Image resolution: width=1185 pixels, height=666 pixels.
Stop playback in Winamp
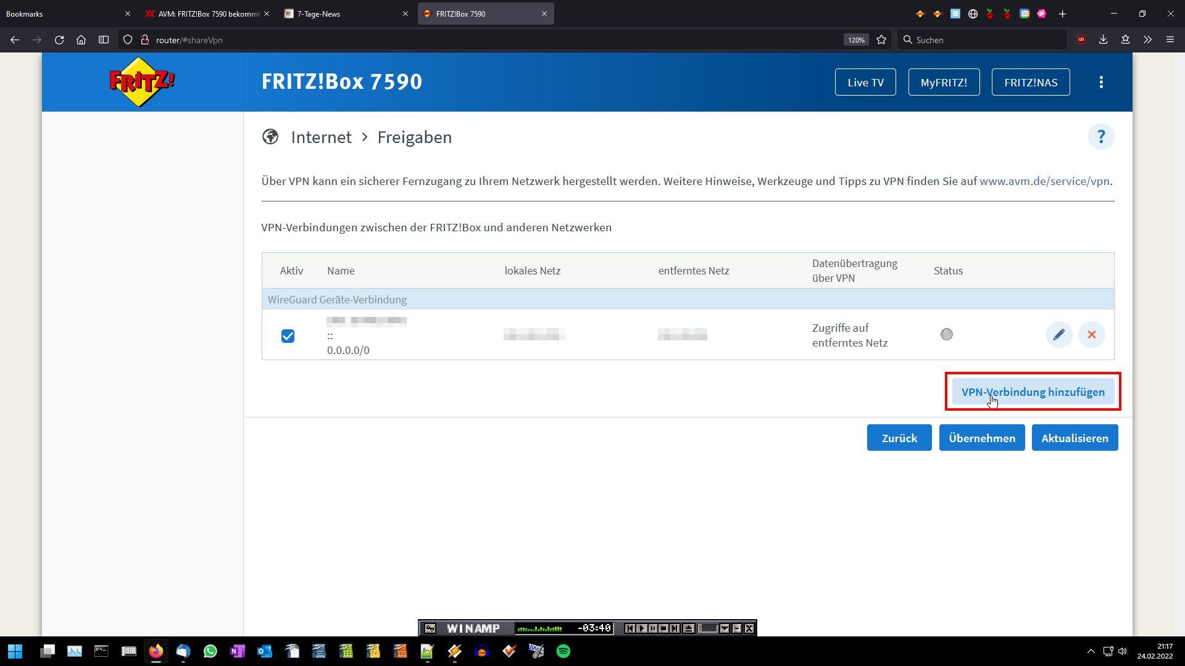click(x=663, y=628)
